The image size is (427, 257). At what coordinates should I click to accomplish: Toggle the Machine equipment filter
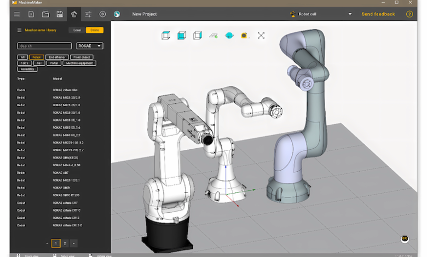coord(79,63)
